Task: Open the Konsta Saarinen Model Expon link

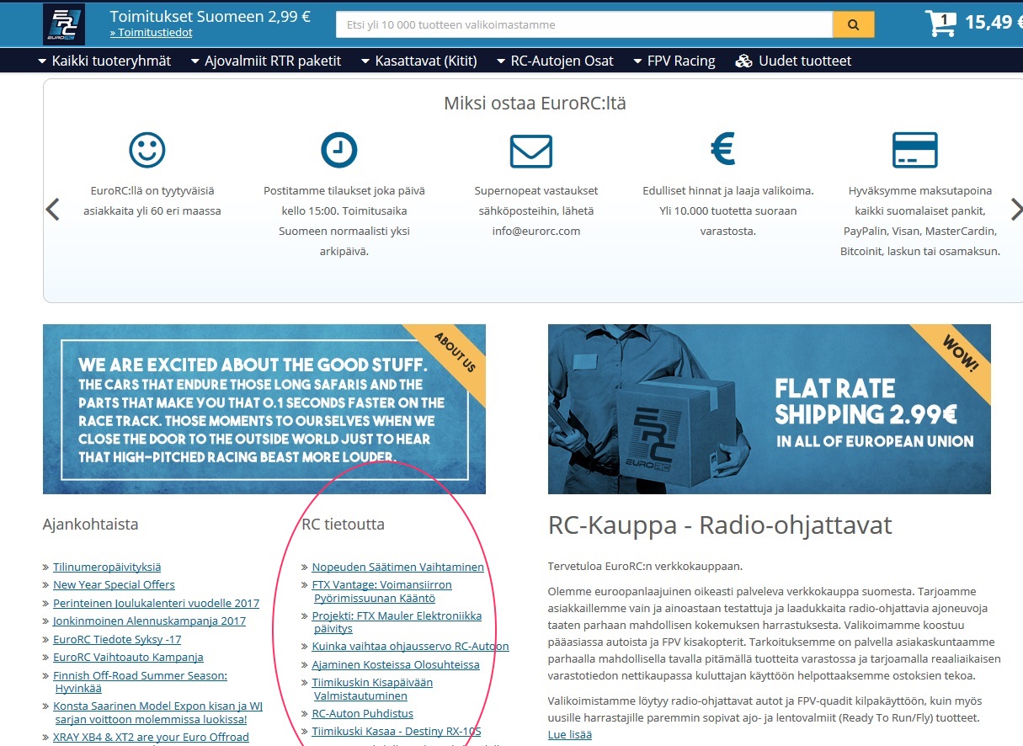Action: point(157,712)
